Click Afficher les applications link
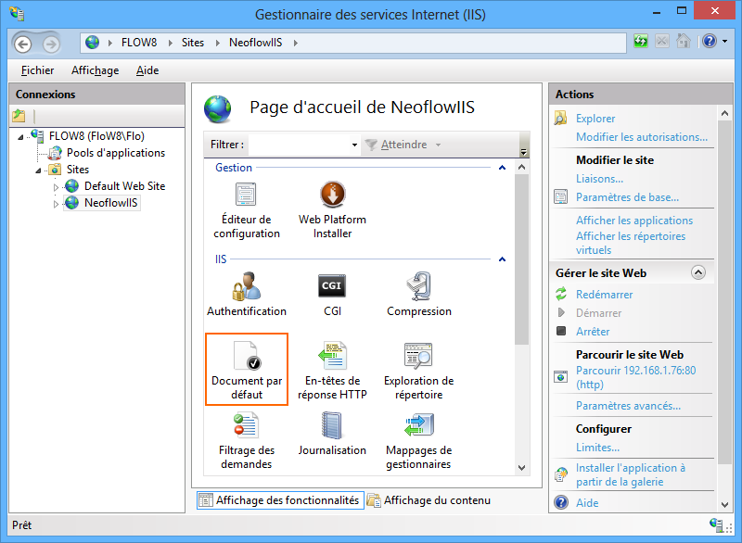The height and width of the screenshot is (543, 742). [x=634, y=221]
